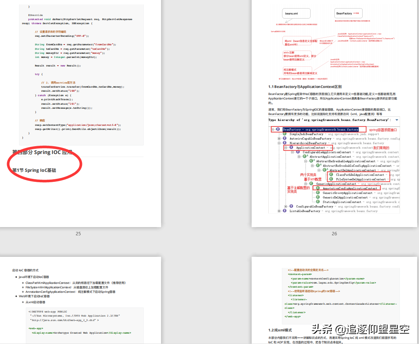Click the class icon beside AnnotationConfigApplicationContext

click(x=318, y=188)
